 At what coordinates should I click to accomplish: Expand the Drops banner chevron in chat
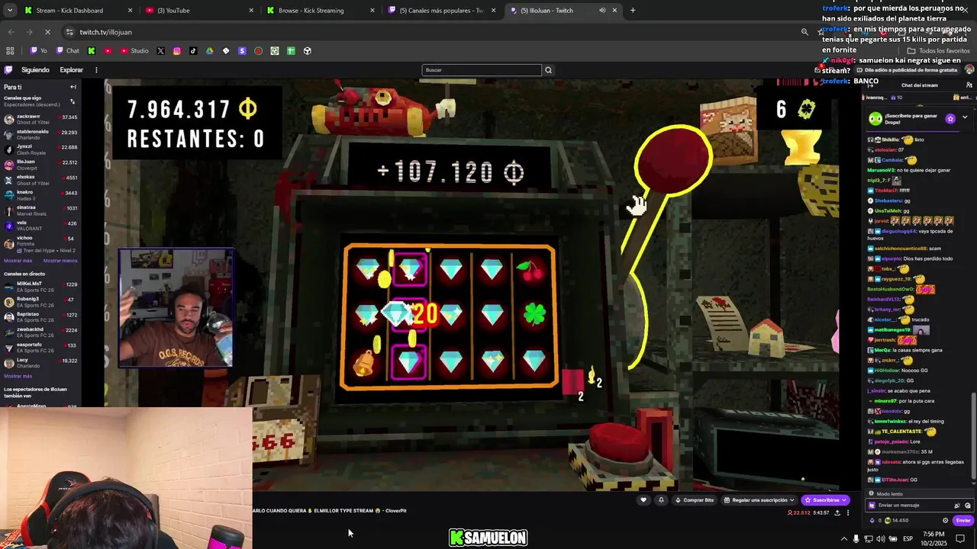point(965,117)
